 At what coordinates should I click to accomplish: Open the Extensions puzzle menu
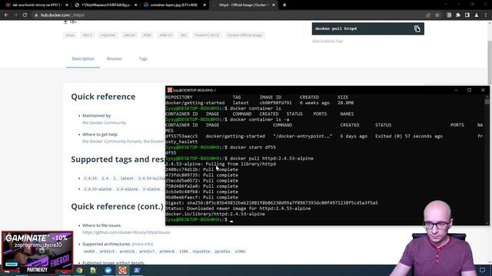tap(458, 15)
